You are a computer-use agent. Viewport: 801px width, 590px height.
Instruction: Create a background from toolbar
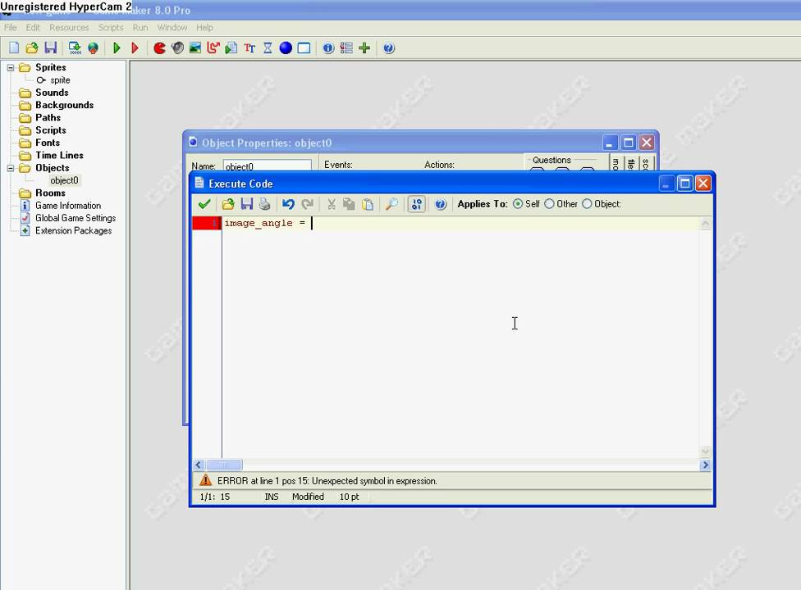(x=195, y=48)
